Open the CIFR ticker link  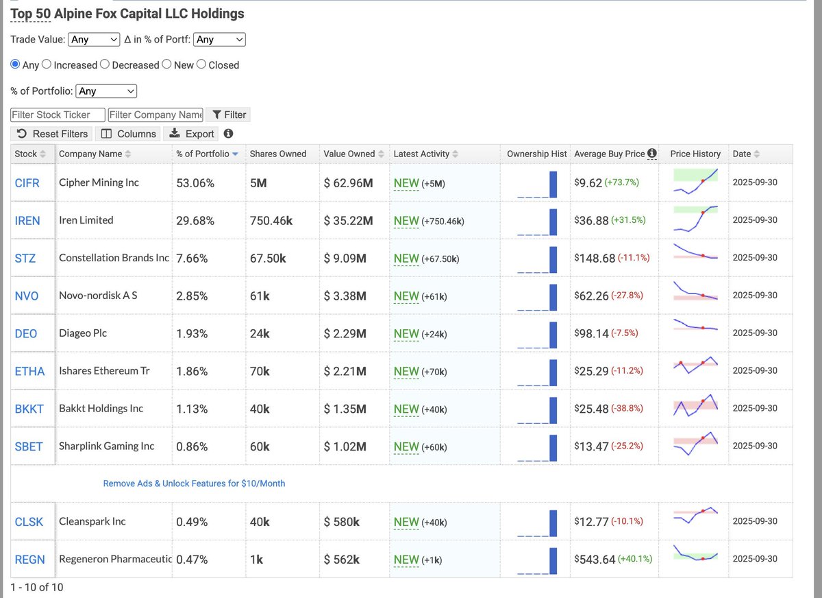point(27,183)
